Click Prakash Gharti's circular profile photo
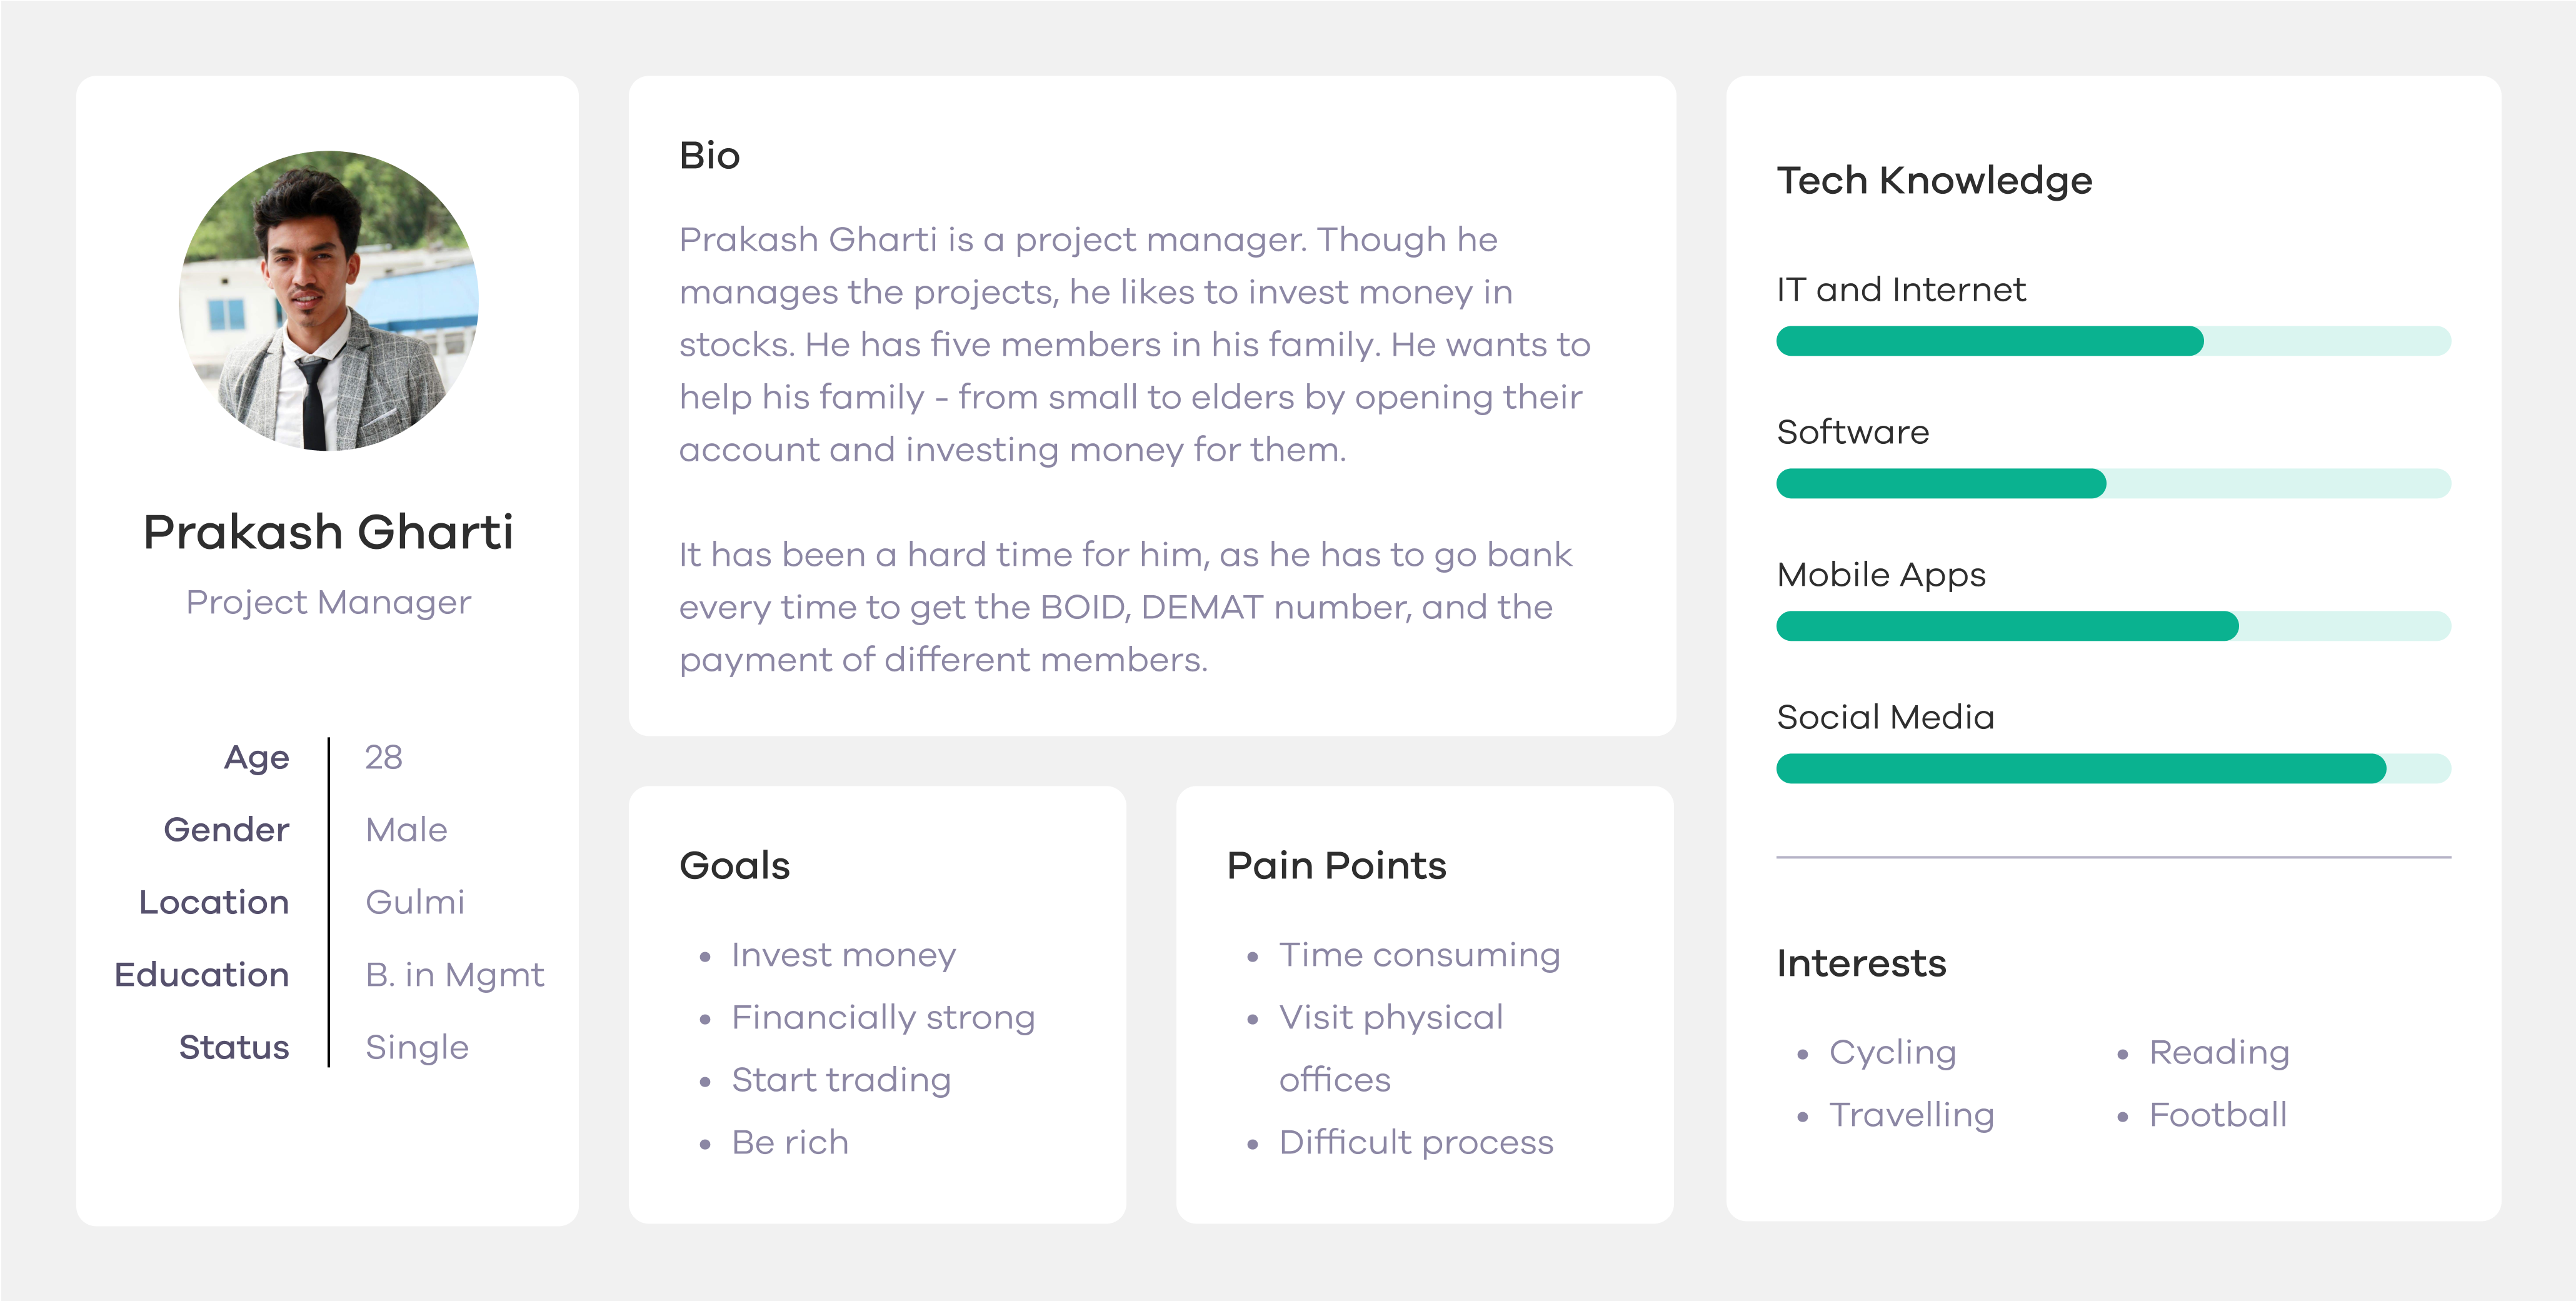Screen dimensions: 2576x1301 tap(328, 301)
